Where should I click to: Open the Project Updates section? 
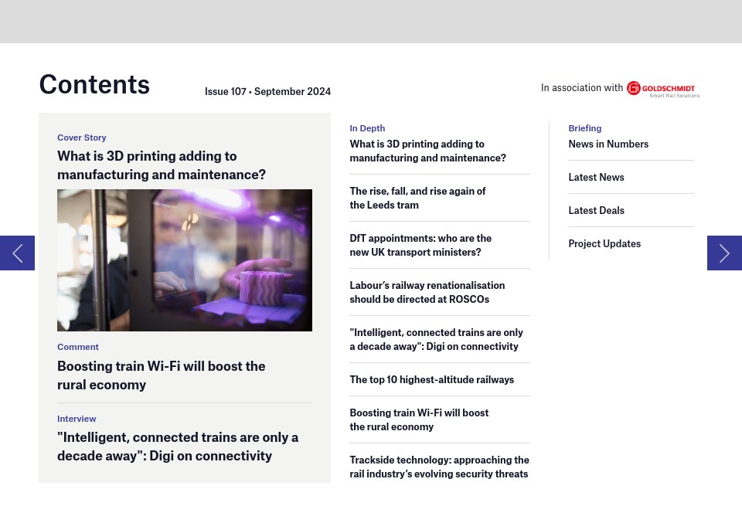pos(604,243)
